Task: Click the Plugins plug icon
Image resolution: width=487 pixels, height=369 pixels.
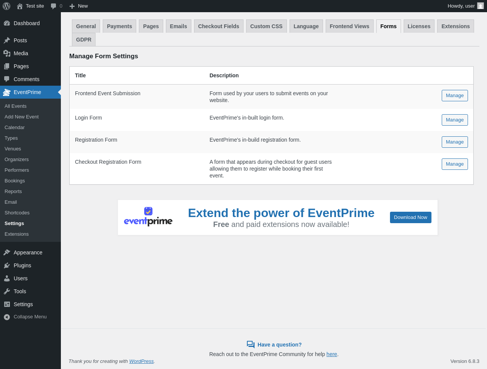Action: tap(7, 265)
